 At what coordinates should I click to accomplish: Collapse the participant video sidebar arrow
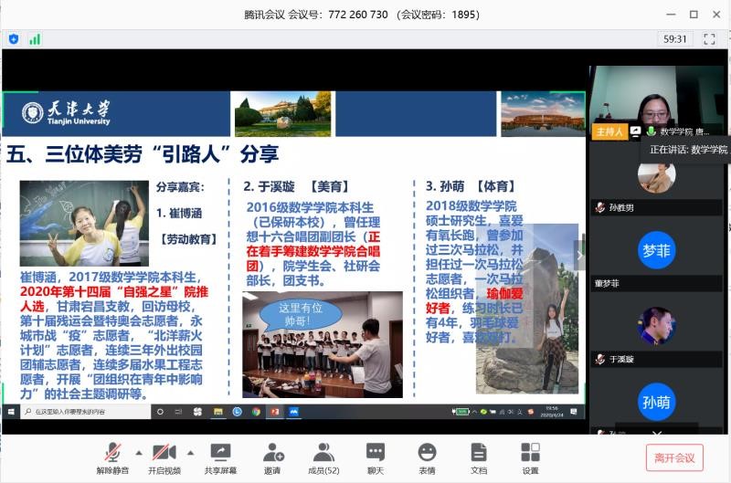click(578, 253)
